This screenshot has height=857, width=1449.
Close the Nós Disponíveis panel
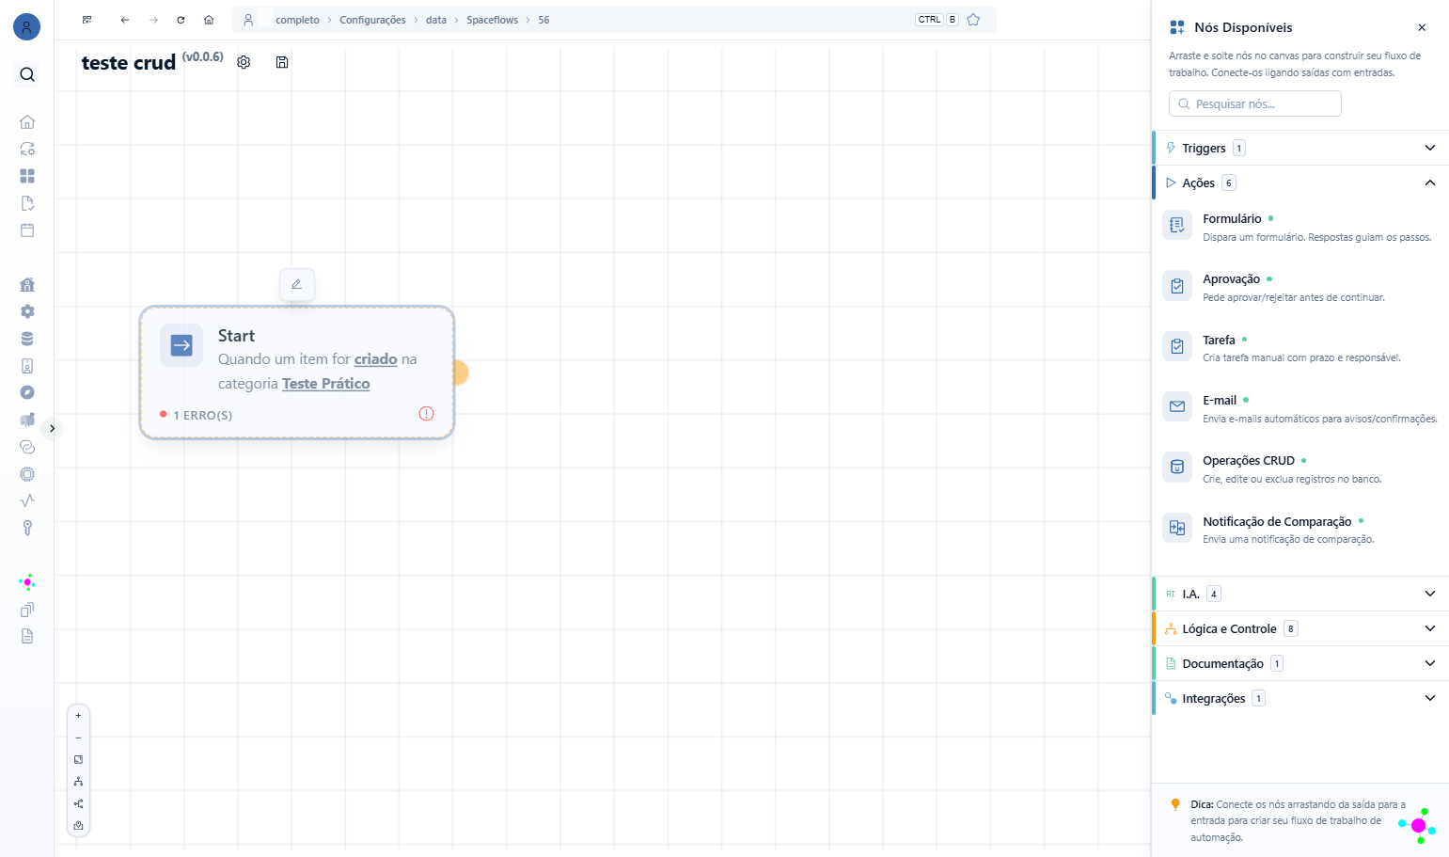1422,27
